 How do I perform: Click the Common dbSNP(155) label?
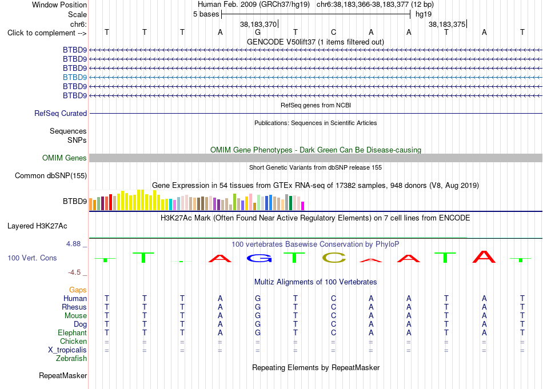pyautogui.click(x=51, y=175)
